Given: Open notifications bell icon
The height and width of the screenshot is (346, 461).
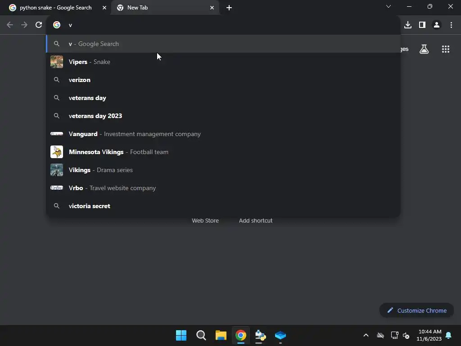Looking at the screenshot, I should [x=448, y=335].
